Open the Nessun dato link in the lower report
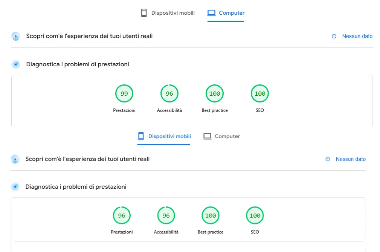 tap(351, 159)
